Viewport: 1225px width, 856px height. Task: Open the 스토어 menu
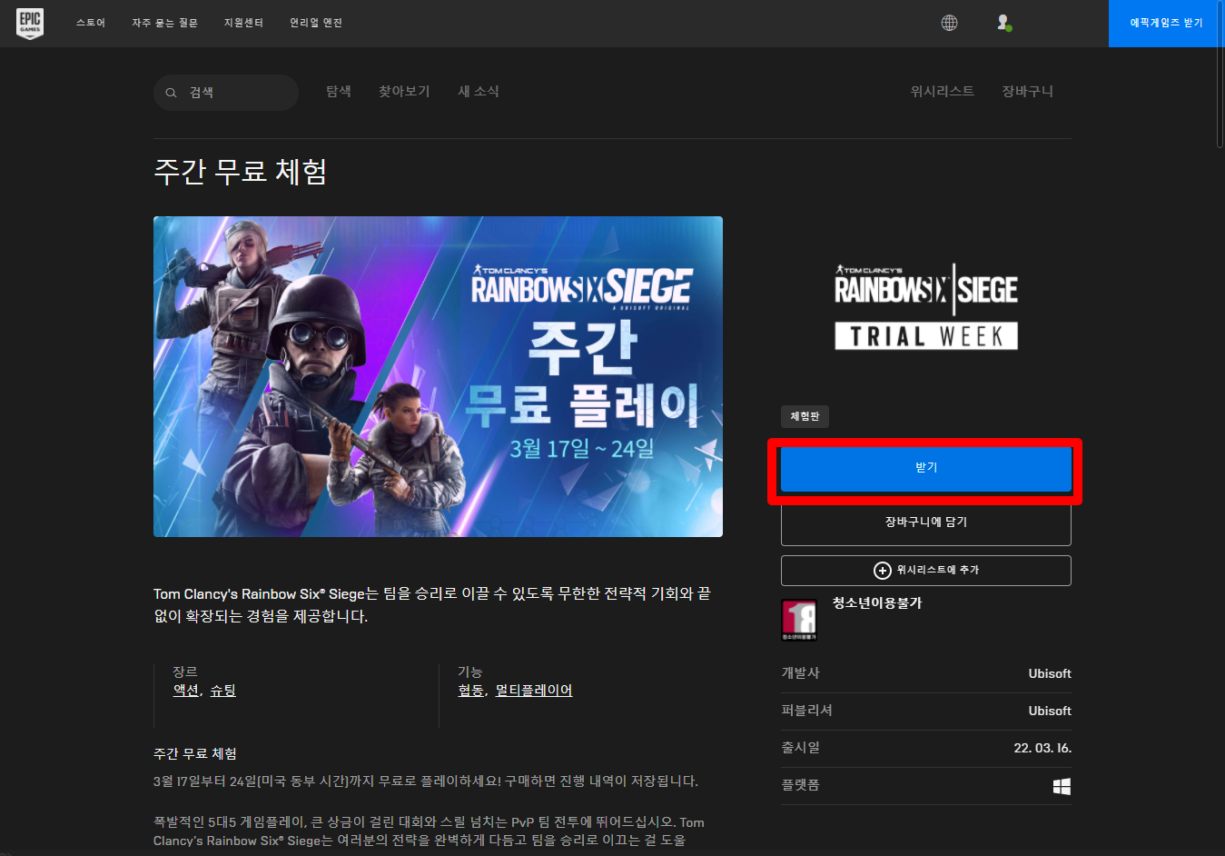91,23
